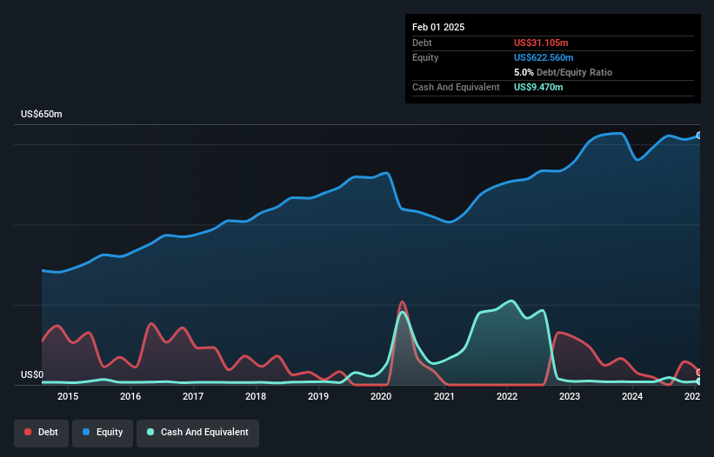Screen dimensions: 714x457
Task: Click the 2016 x-axis label
Action: pos(130,396)
